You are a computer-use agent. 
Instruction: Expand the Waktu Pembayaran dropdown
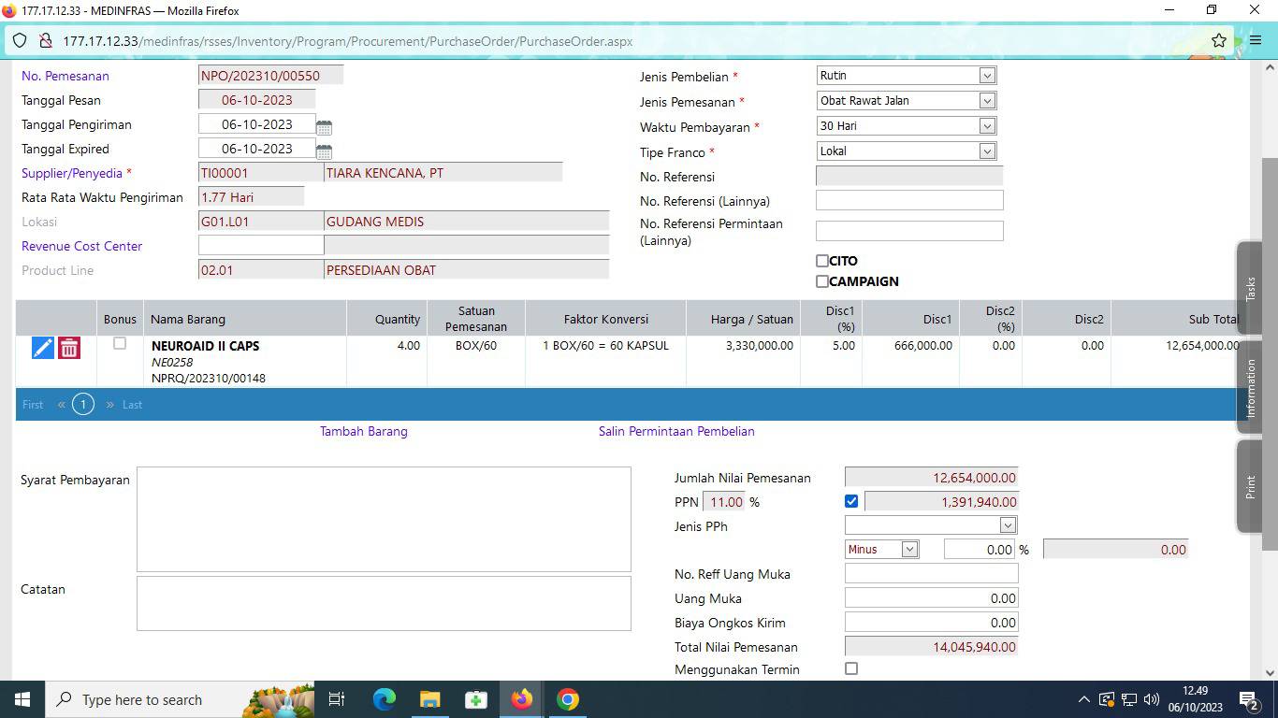point(906,126)
